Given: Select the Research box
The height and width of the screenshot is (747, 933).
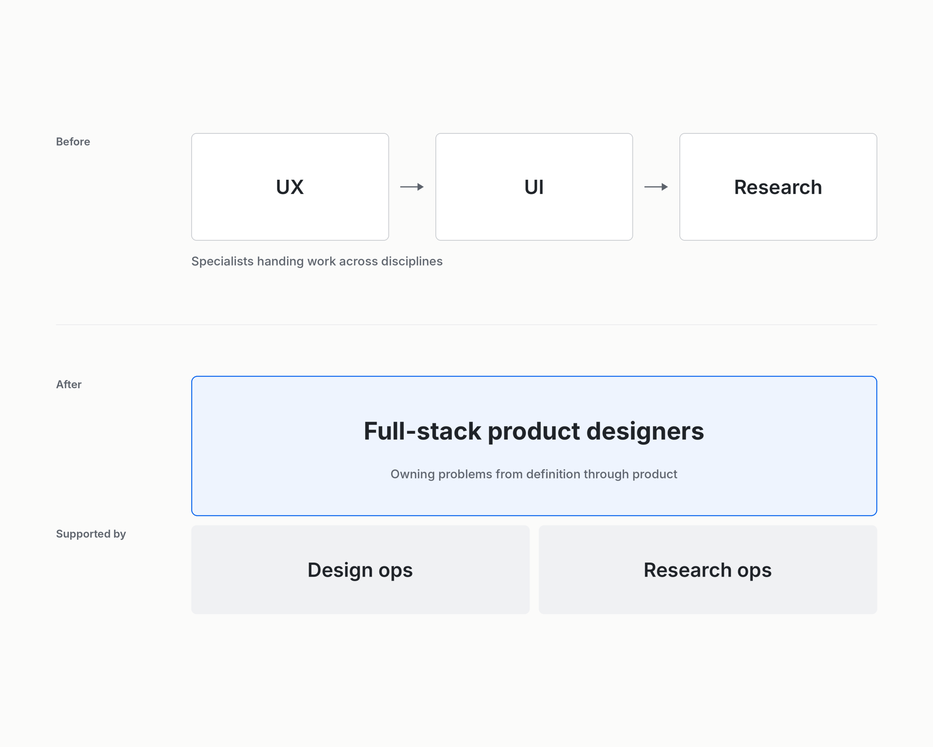Looking at the screenshot, I should point(778,187).
